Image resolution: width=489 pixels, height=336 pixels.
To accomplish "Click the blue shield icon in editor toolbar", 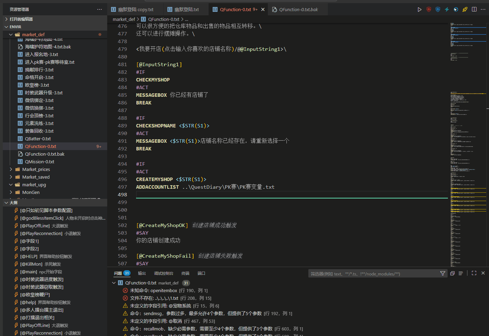I will [438, 9].
